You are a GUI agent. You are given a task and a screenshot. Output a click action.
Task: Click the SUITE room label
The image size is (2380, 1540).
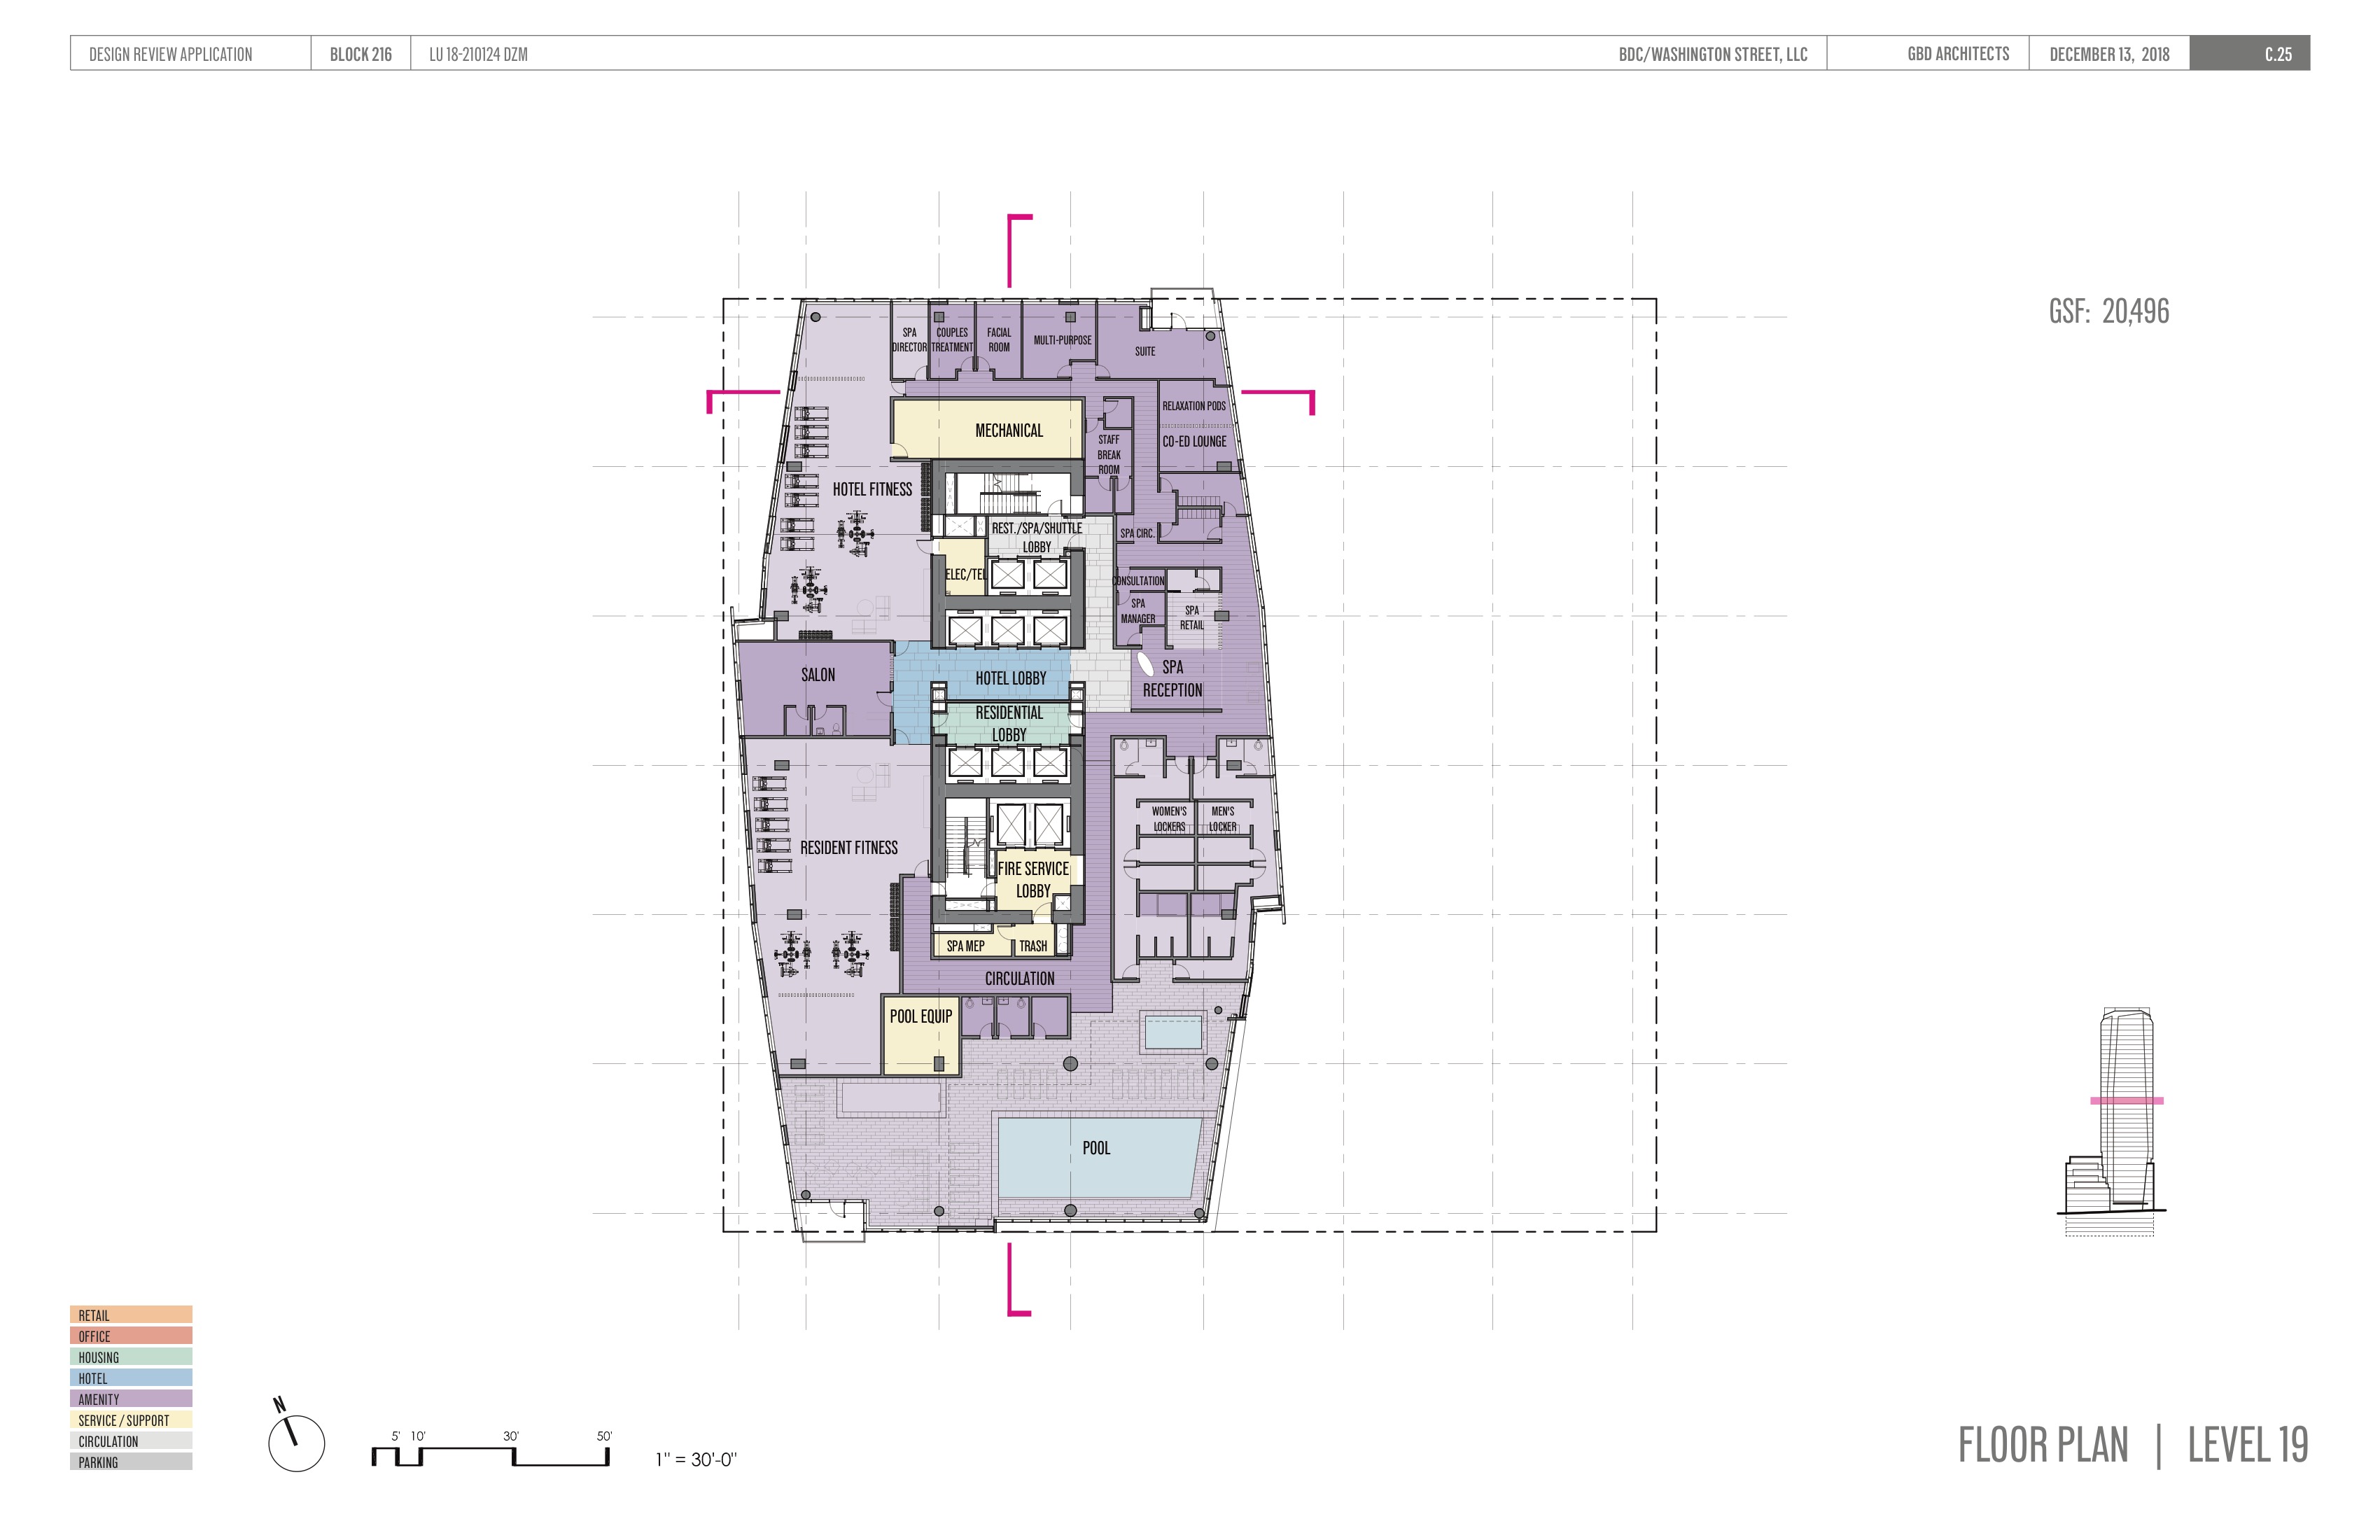(x=1145, y=352)
